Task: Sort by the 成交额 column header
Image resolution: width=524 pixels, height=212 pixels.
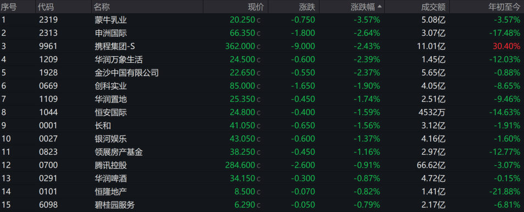Action: coord(433,7)
